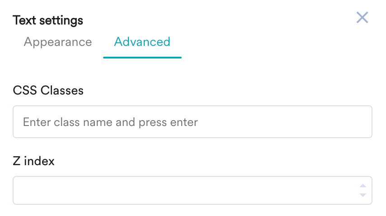The image size is (386, 216).
Task: Increase Z index with the up arrow
Action: pos(362,186)
